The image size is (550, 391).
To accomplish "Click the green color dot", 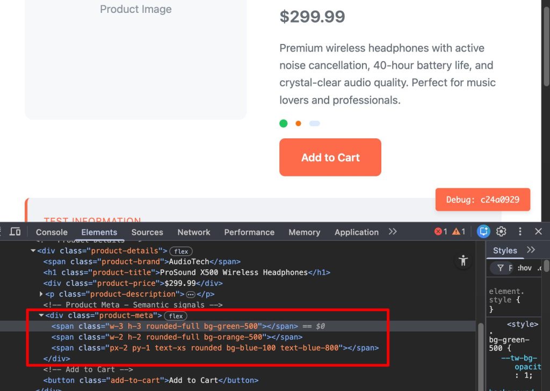I will [283, 123].
